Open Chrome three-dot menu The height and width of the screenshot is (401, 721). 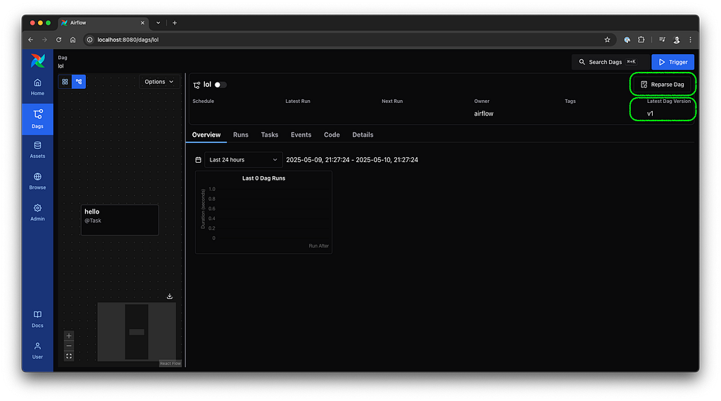690,40
